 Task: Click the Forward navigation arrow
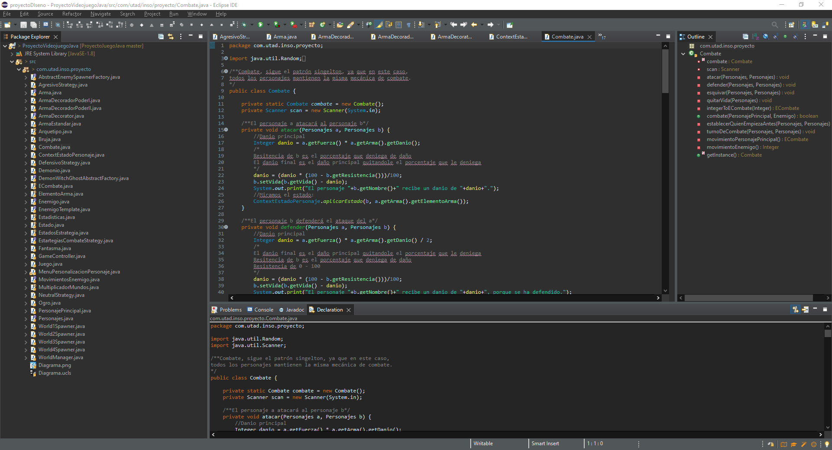pyautogui.click(x=491, y=25)
